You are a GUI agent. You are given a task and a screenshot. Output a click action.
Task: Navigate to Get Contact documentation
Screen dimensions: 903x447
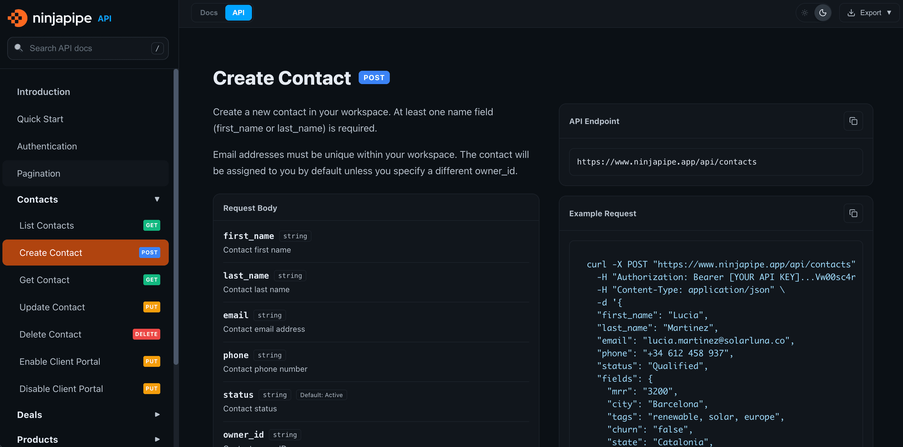(44, 280)
